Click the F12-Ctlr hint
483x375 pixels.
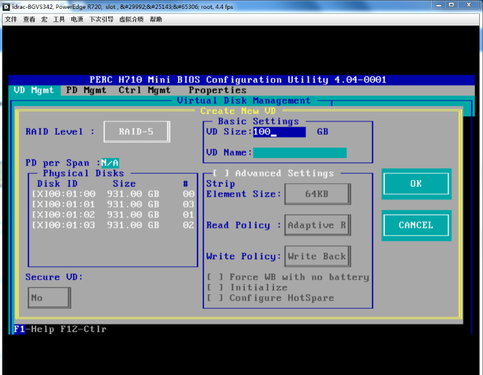[83, 329]
